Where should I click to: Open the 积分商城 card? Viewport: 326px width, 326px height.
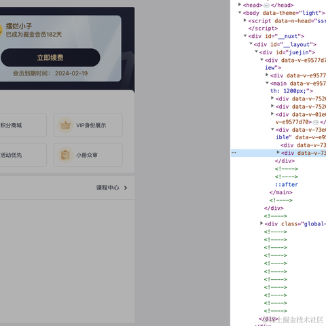22,125
